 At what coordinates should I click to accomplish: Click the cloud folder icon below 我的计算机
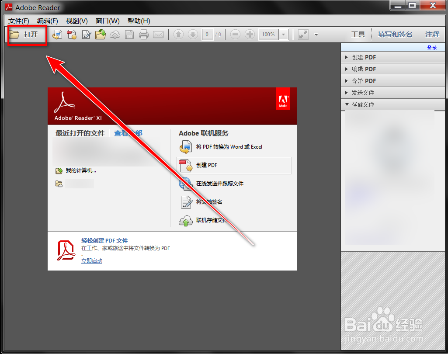[59, 184]
